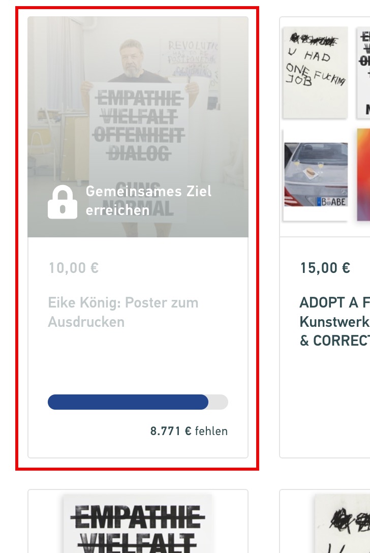
Task: Open the 'U HAD ONE FUCKING JOB' artwork
Action: [x=315, y=73]
